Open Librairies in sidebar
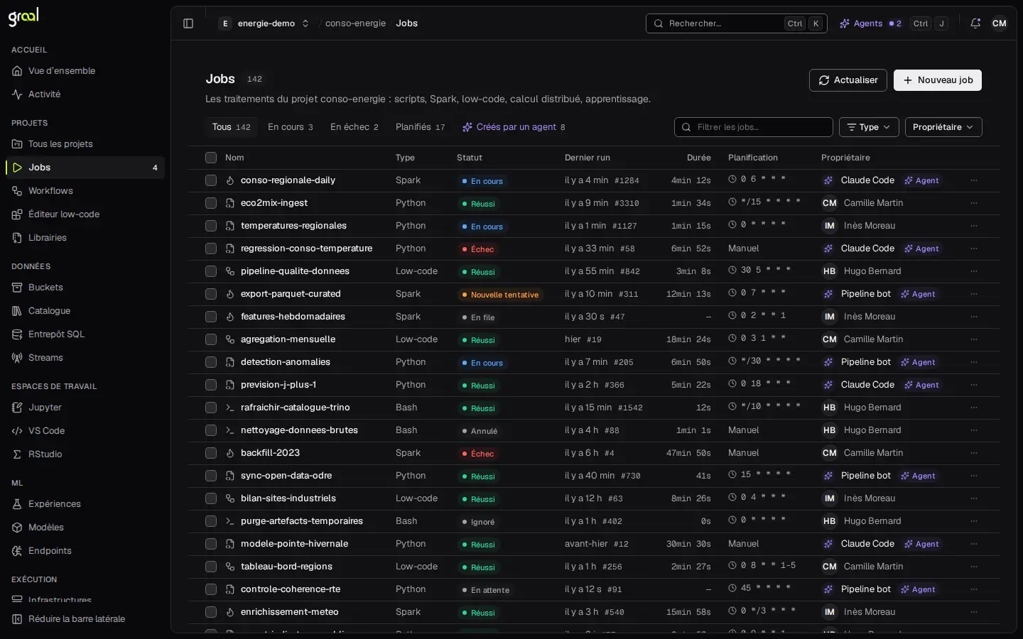1023x639 pixels. coord(85,238)
